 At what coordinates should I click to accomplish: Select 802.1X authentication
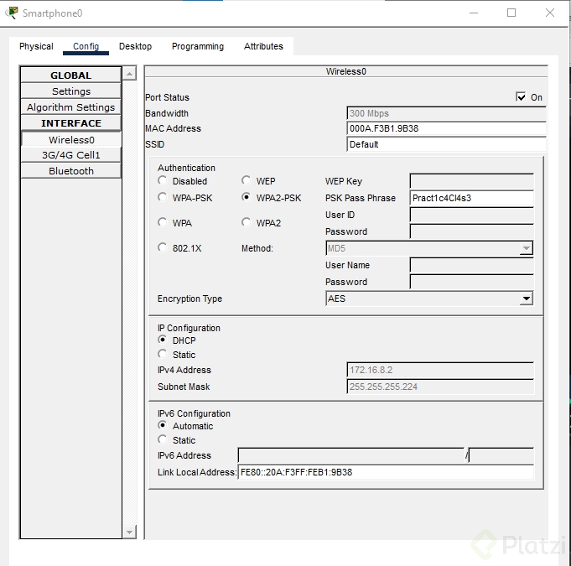(x=163, y=247)
